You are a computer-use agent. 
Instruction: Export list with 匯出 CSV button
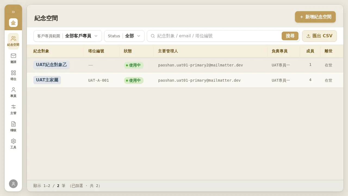tap(319, 36)
